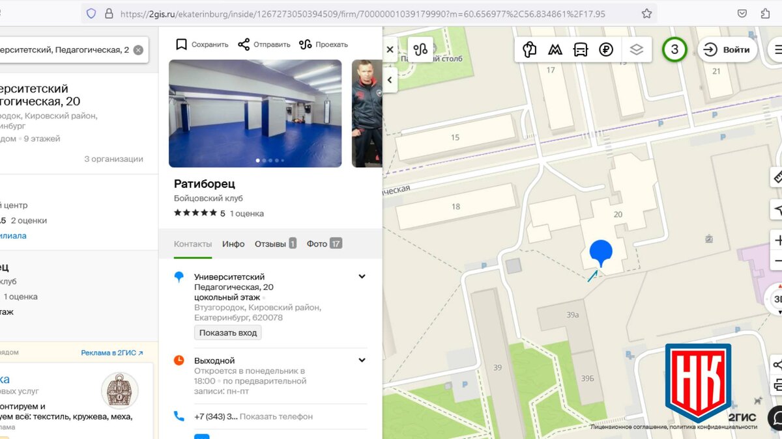This screenshot has width=782, height=439.
Task: Open browser extensions icon
Action: coord(766,13)
